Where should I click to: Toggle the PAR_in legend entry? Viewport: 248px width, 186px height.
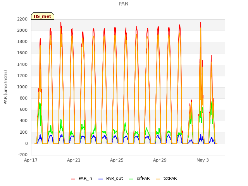pos(81,178)
